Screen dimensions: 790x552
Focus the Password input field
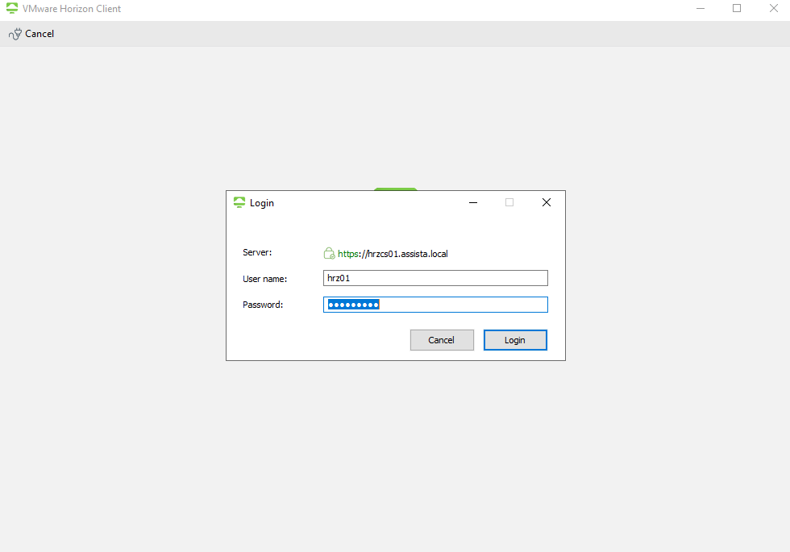[x=435, y=305]
